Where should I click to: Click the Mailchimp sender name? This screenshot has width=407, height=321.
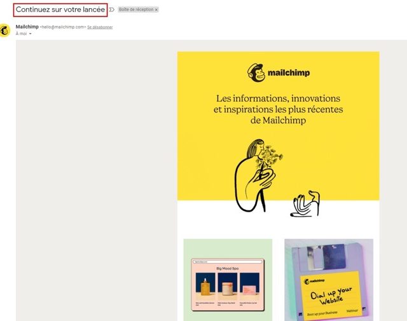tap(27, 27)
